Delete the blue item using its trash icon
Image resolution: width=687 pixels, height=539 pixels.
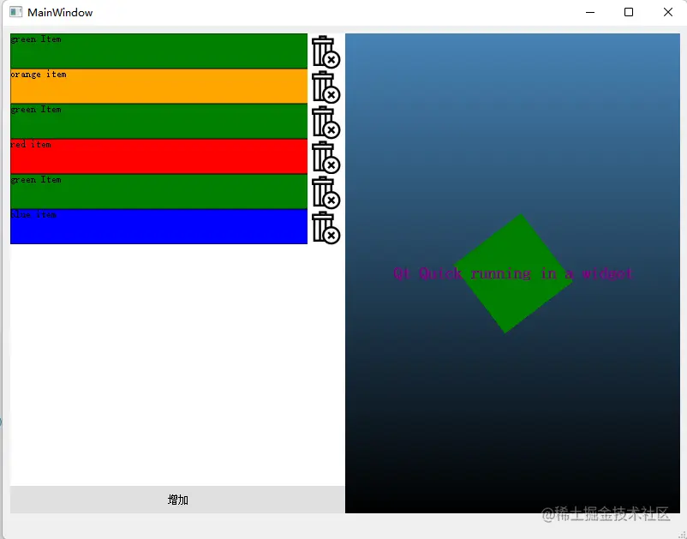click(x=326, y=227)
